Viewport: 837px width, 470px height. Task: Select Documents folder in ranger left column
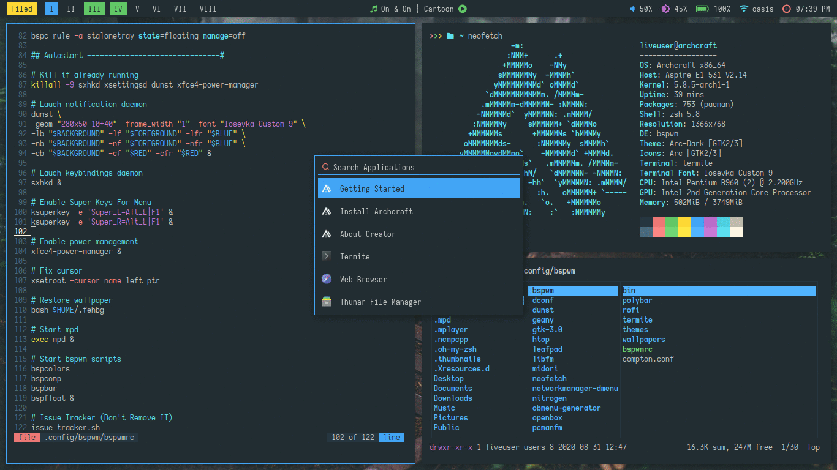(x=453, y=389)
